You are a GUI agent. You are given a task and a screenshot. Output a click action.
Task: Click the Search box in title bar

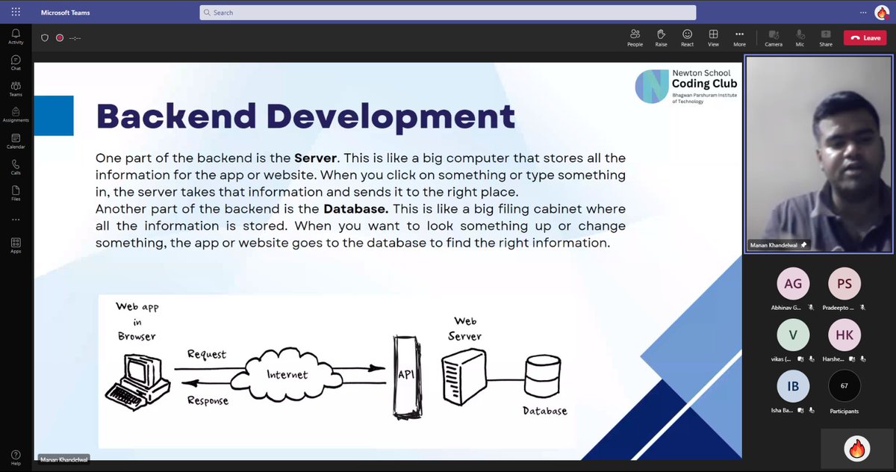click(448, 13)
